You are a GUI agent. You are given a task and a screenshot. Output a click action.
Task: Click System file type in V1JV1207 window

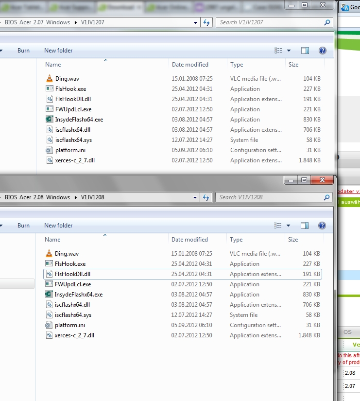coord(244,140)
